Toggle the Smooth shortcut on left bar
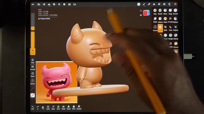Viewport: 204px width, 114px height. tap(33, 68)
